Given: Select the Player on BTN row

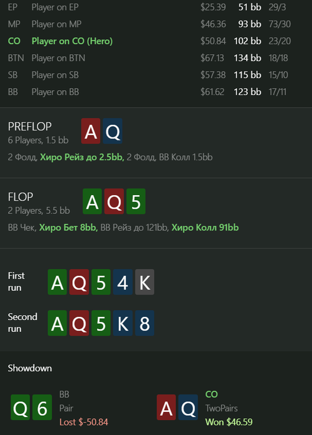Looking at the screenshot, I should click(156, 58).
